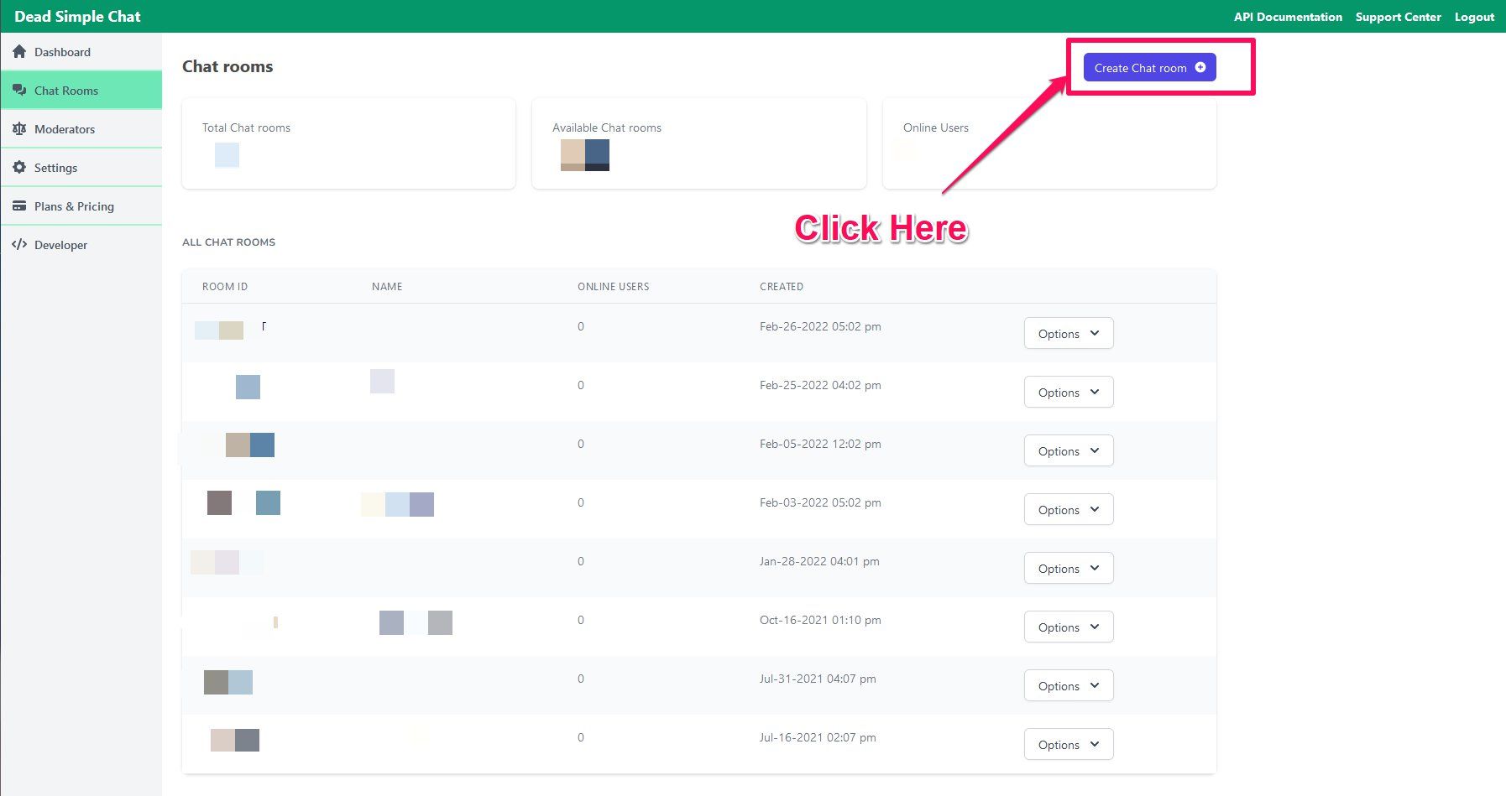Expand Options for the Jul-16-2021 room
Viewport: 1506px width, 796px height.
pos(1069,745)
